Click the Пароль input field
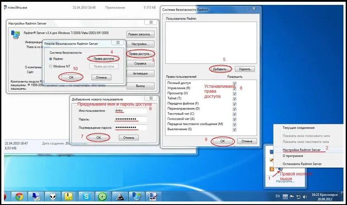The height and width of the screenshot is (205, 347). pyautogui.click(x=131, y=119)
